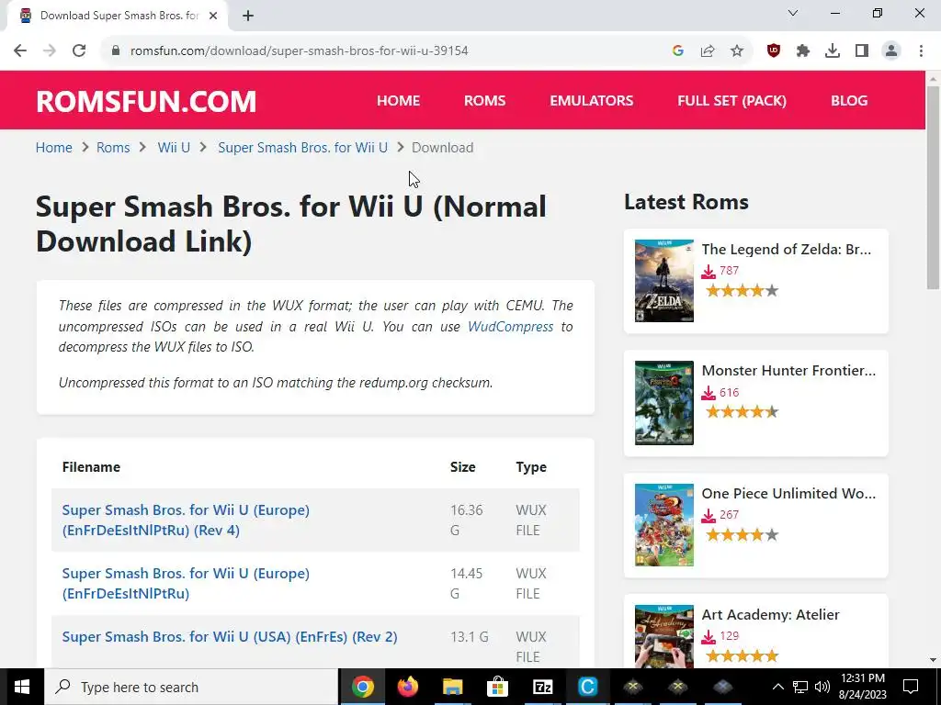Show hidden system tray icons
Image resolution: width=941 pixels, height=705 pixels.
click(x=777, y=687)
